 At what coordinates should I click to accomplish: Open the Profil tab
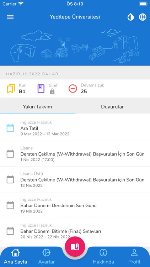[x=134, y=256]
